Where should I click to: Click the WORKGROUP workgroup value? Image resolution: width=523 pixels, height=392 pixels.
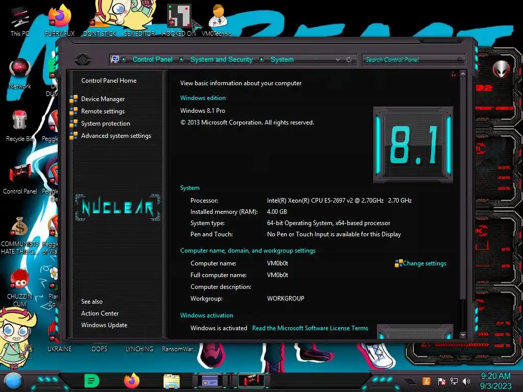[x=286, y=299]
